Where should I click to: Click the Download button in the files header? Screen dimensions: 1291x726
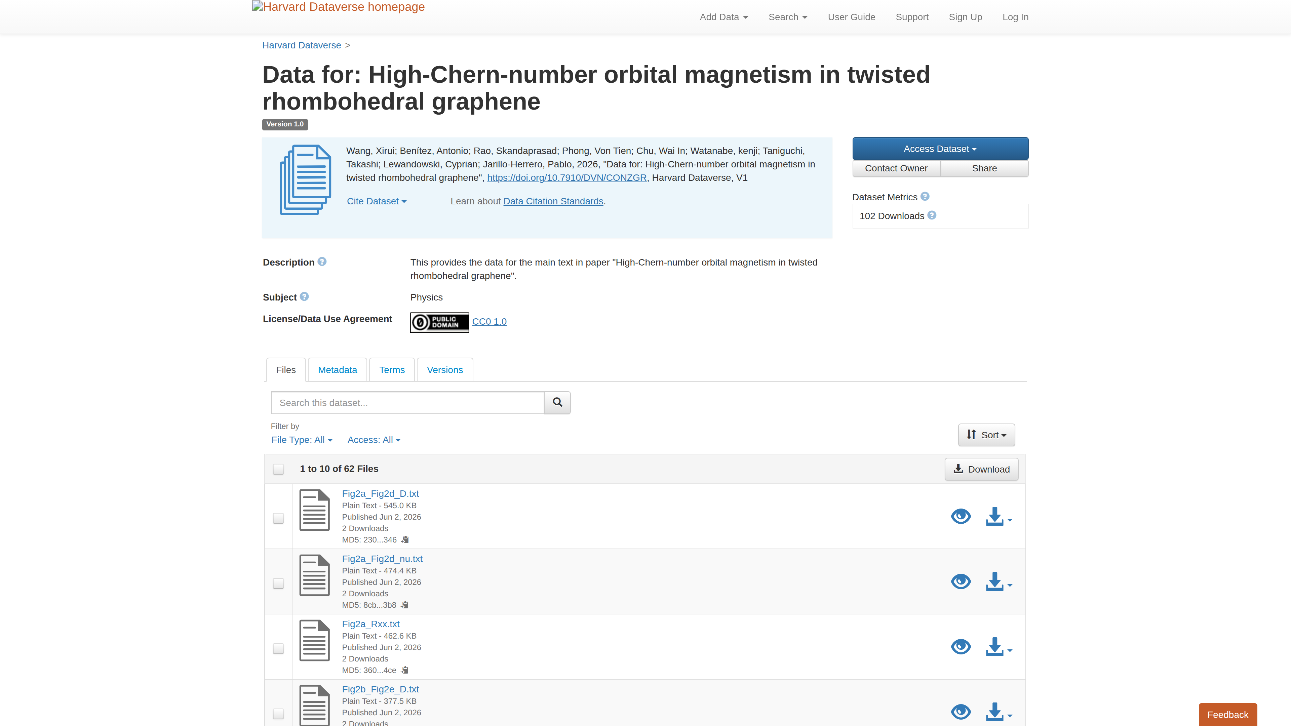[x=981, y=469]
